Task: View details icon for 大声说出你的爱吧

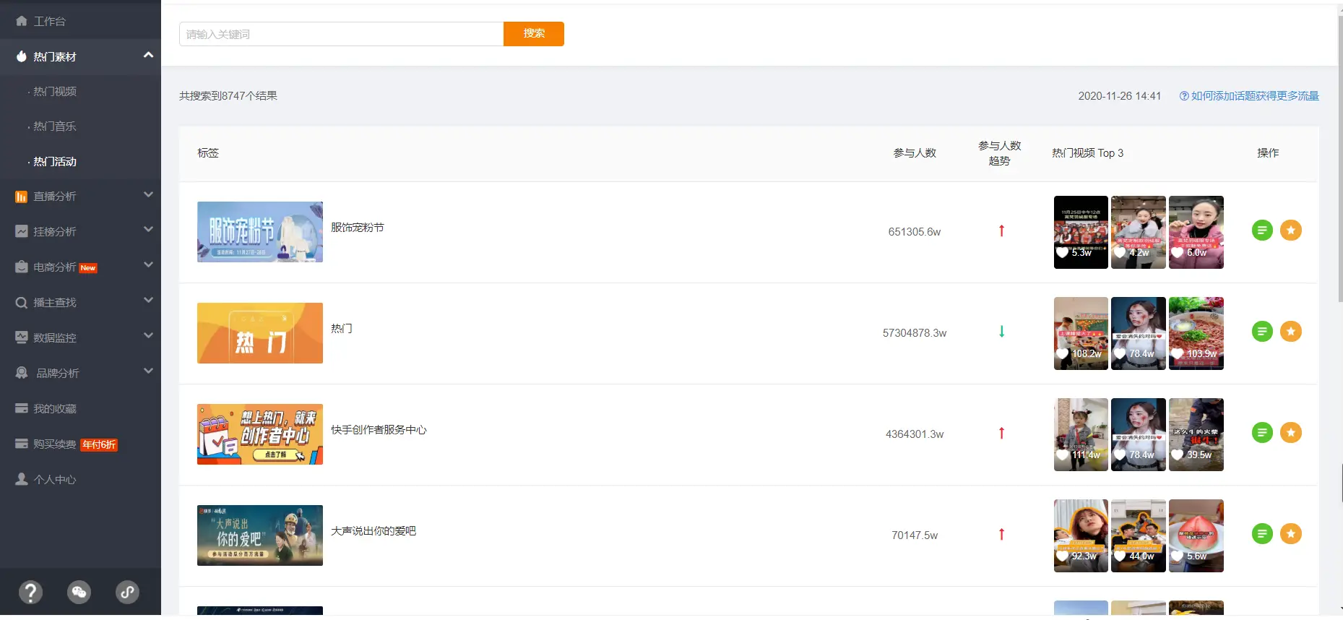Action: click(x=1262, y=534)
